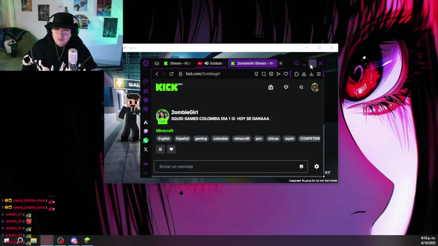Select the 'gaming' tag

(x=201, y=138)
